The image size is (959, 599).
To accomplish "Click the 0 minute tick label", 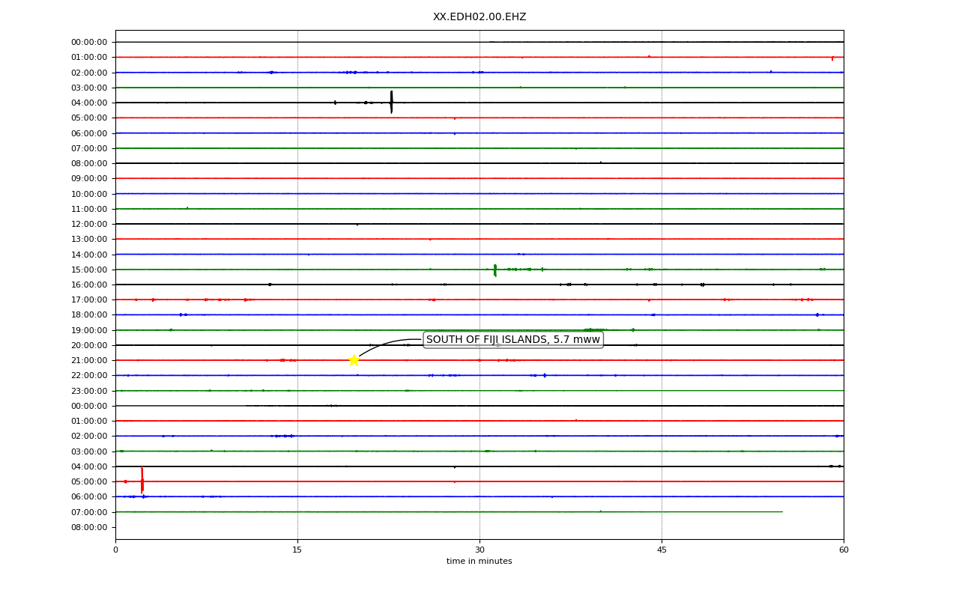I will point(115,550).
